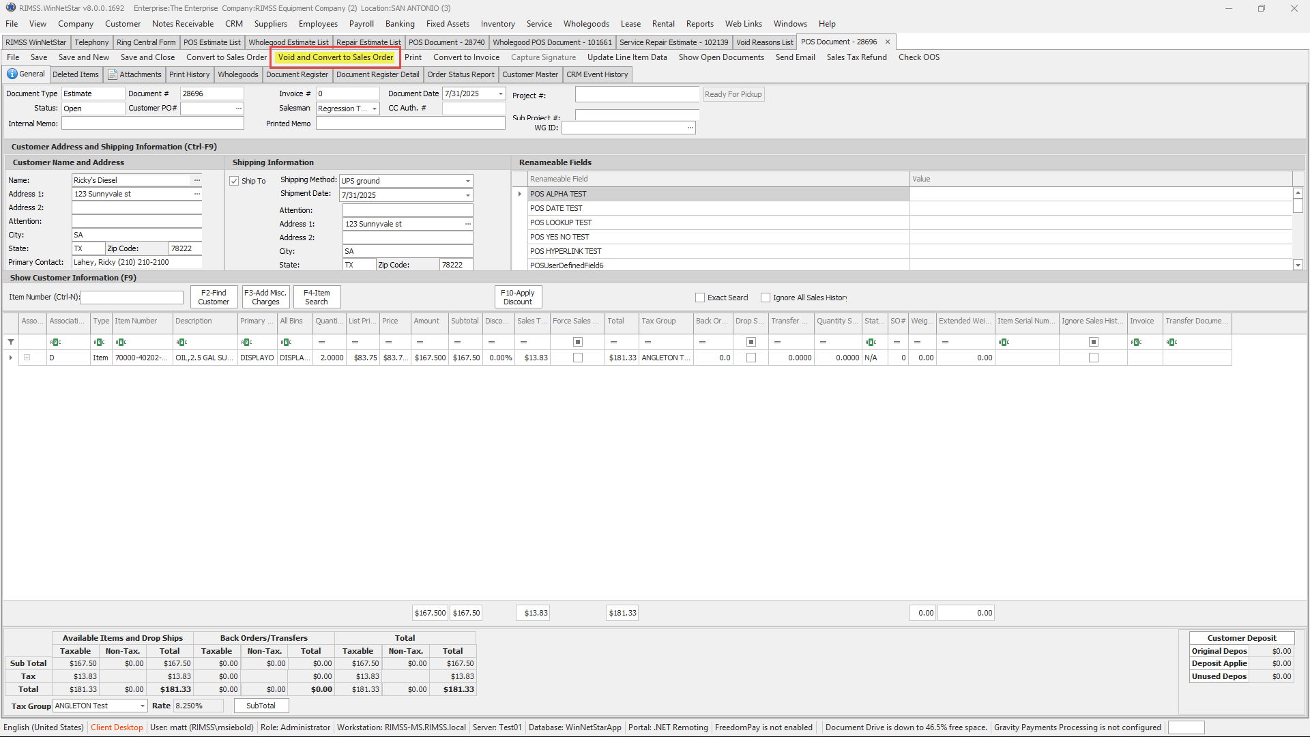Close the POS Document - 28696 tab

888,42
